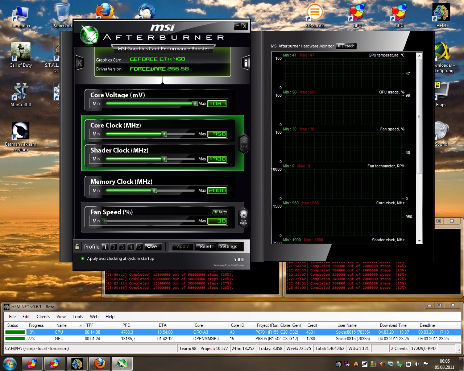Open the Help menu in HFM.NET
Screen dimensions: 464x371
click(110, 317)
